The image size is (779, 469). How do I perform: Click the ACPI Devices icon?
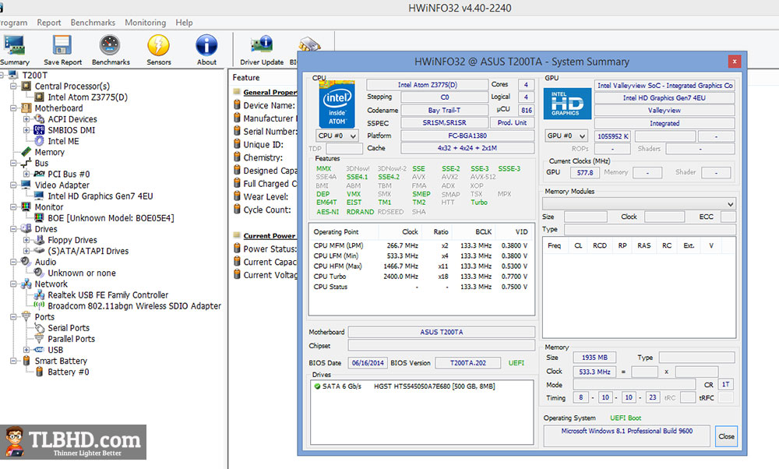[x=39, y=118]
